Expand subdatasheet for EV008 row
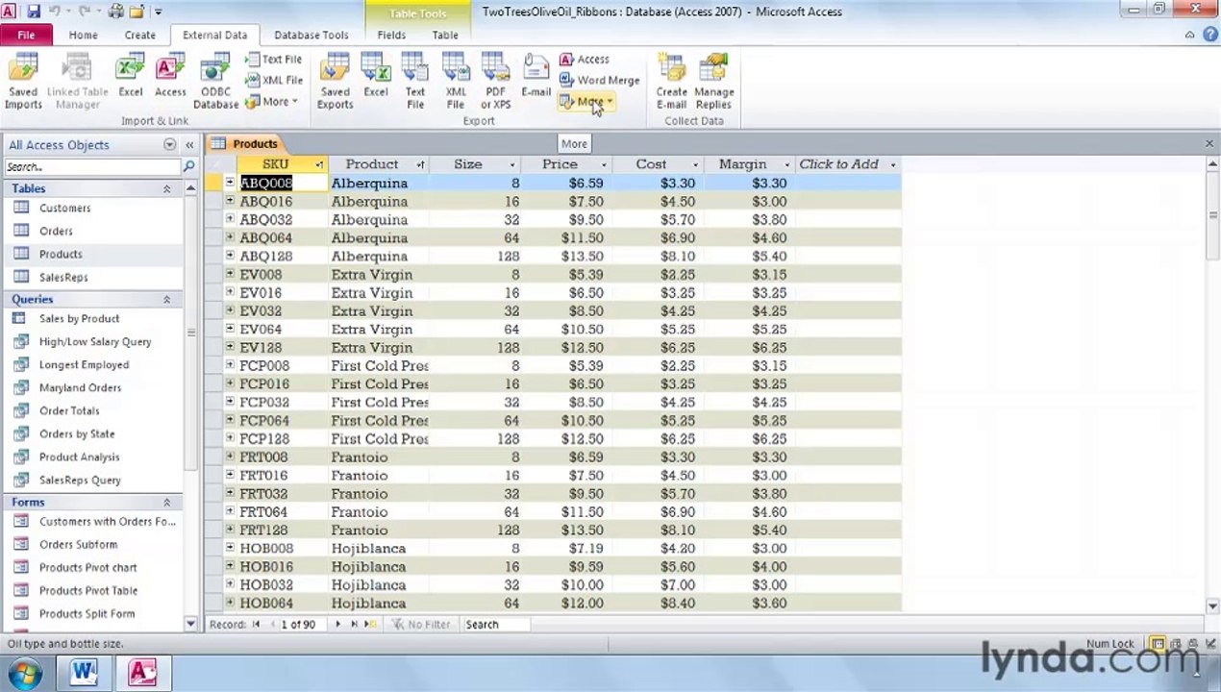The width and height of the screenshot is (1221, 692). (230, 274)
